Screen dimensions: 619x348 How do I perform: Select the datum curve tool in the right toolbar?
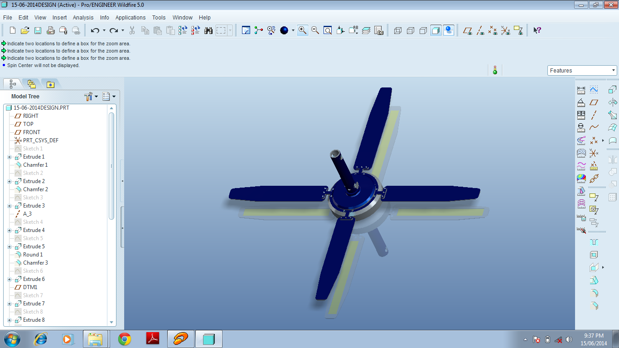594,128
